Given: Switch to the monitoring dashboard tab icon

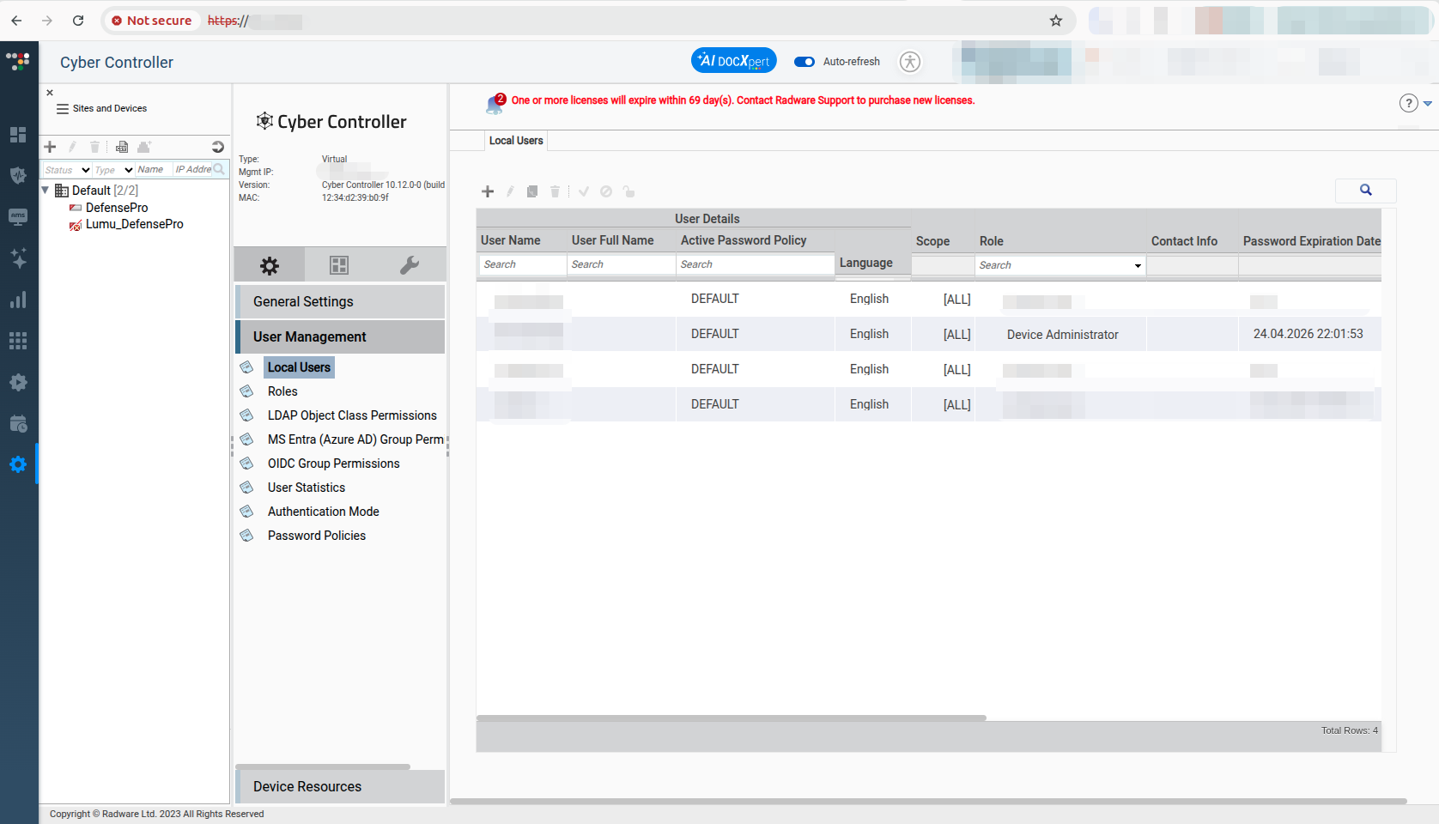Looking at the screenshot, I should [339, 265].
